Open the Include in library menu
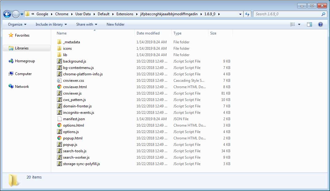Image resolution: width=330 pixels, height=191 pixels. pos(51,24)
